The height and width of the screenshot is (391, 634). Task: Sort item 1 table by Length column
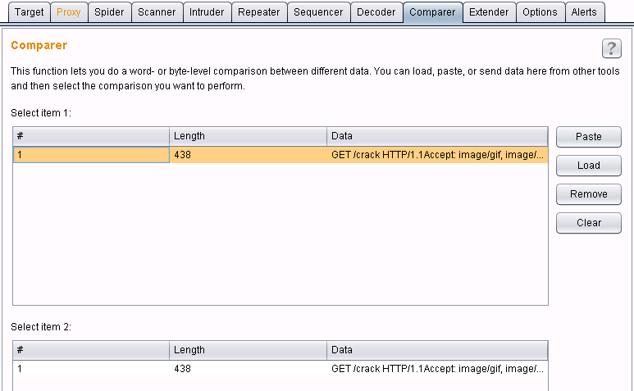(248, 136)
